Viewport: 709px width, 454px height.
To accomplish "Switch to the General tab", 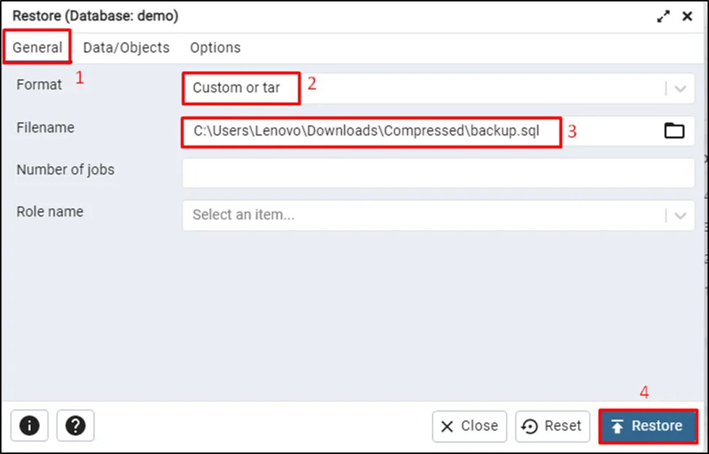I will point(38,48).
